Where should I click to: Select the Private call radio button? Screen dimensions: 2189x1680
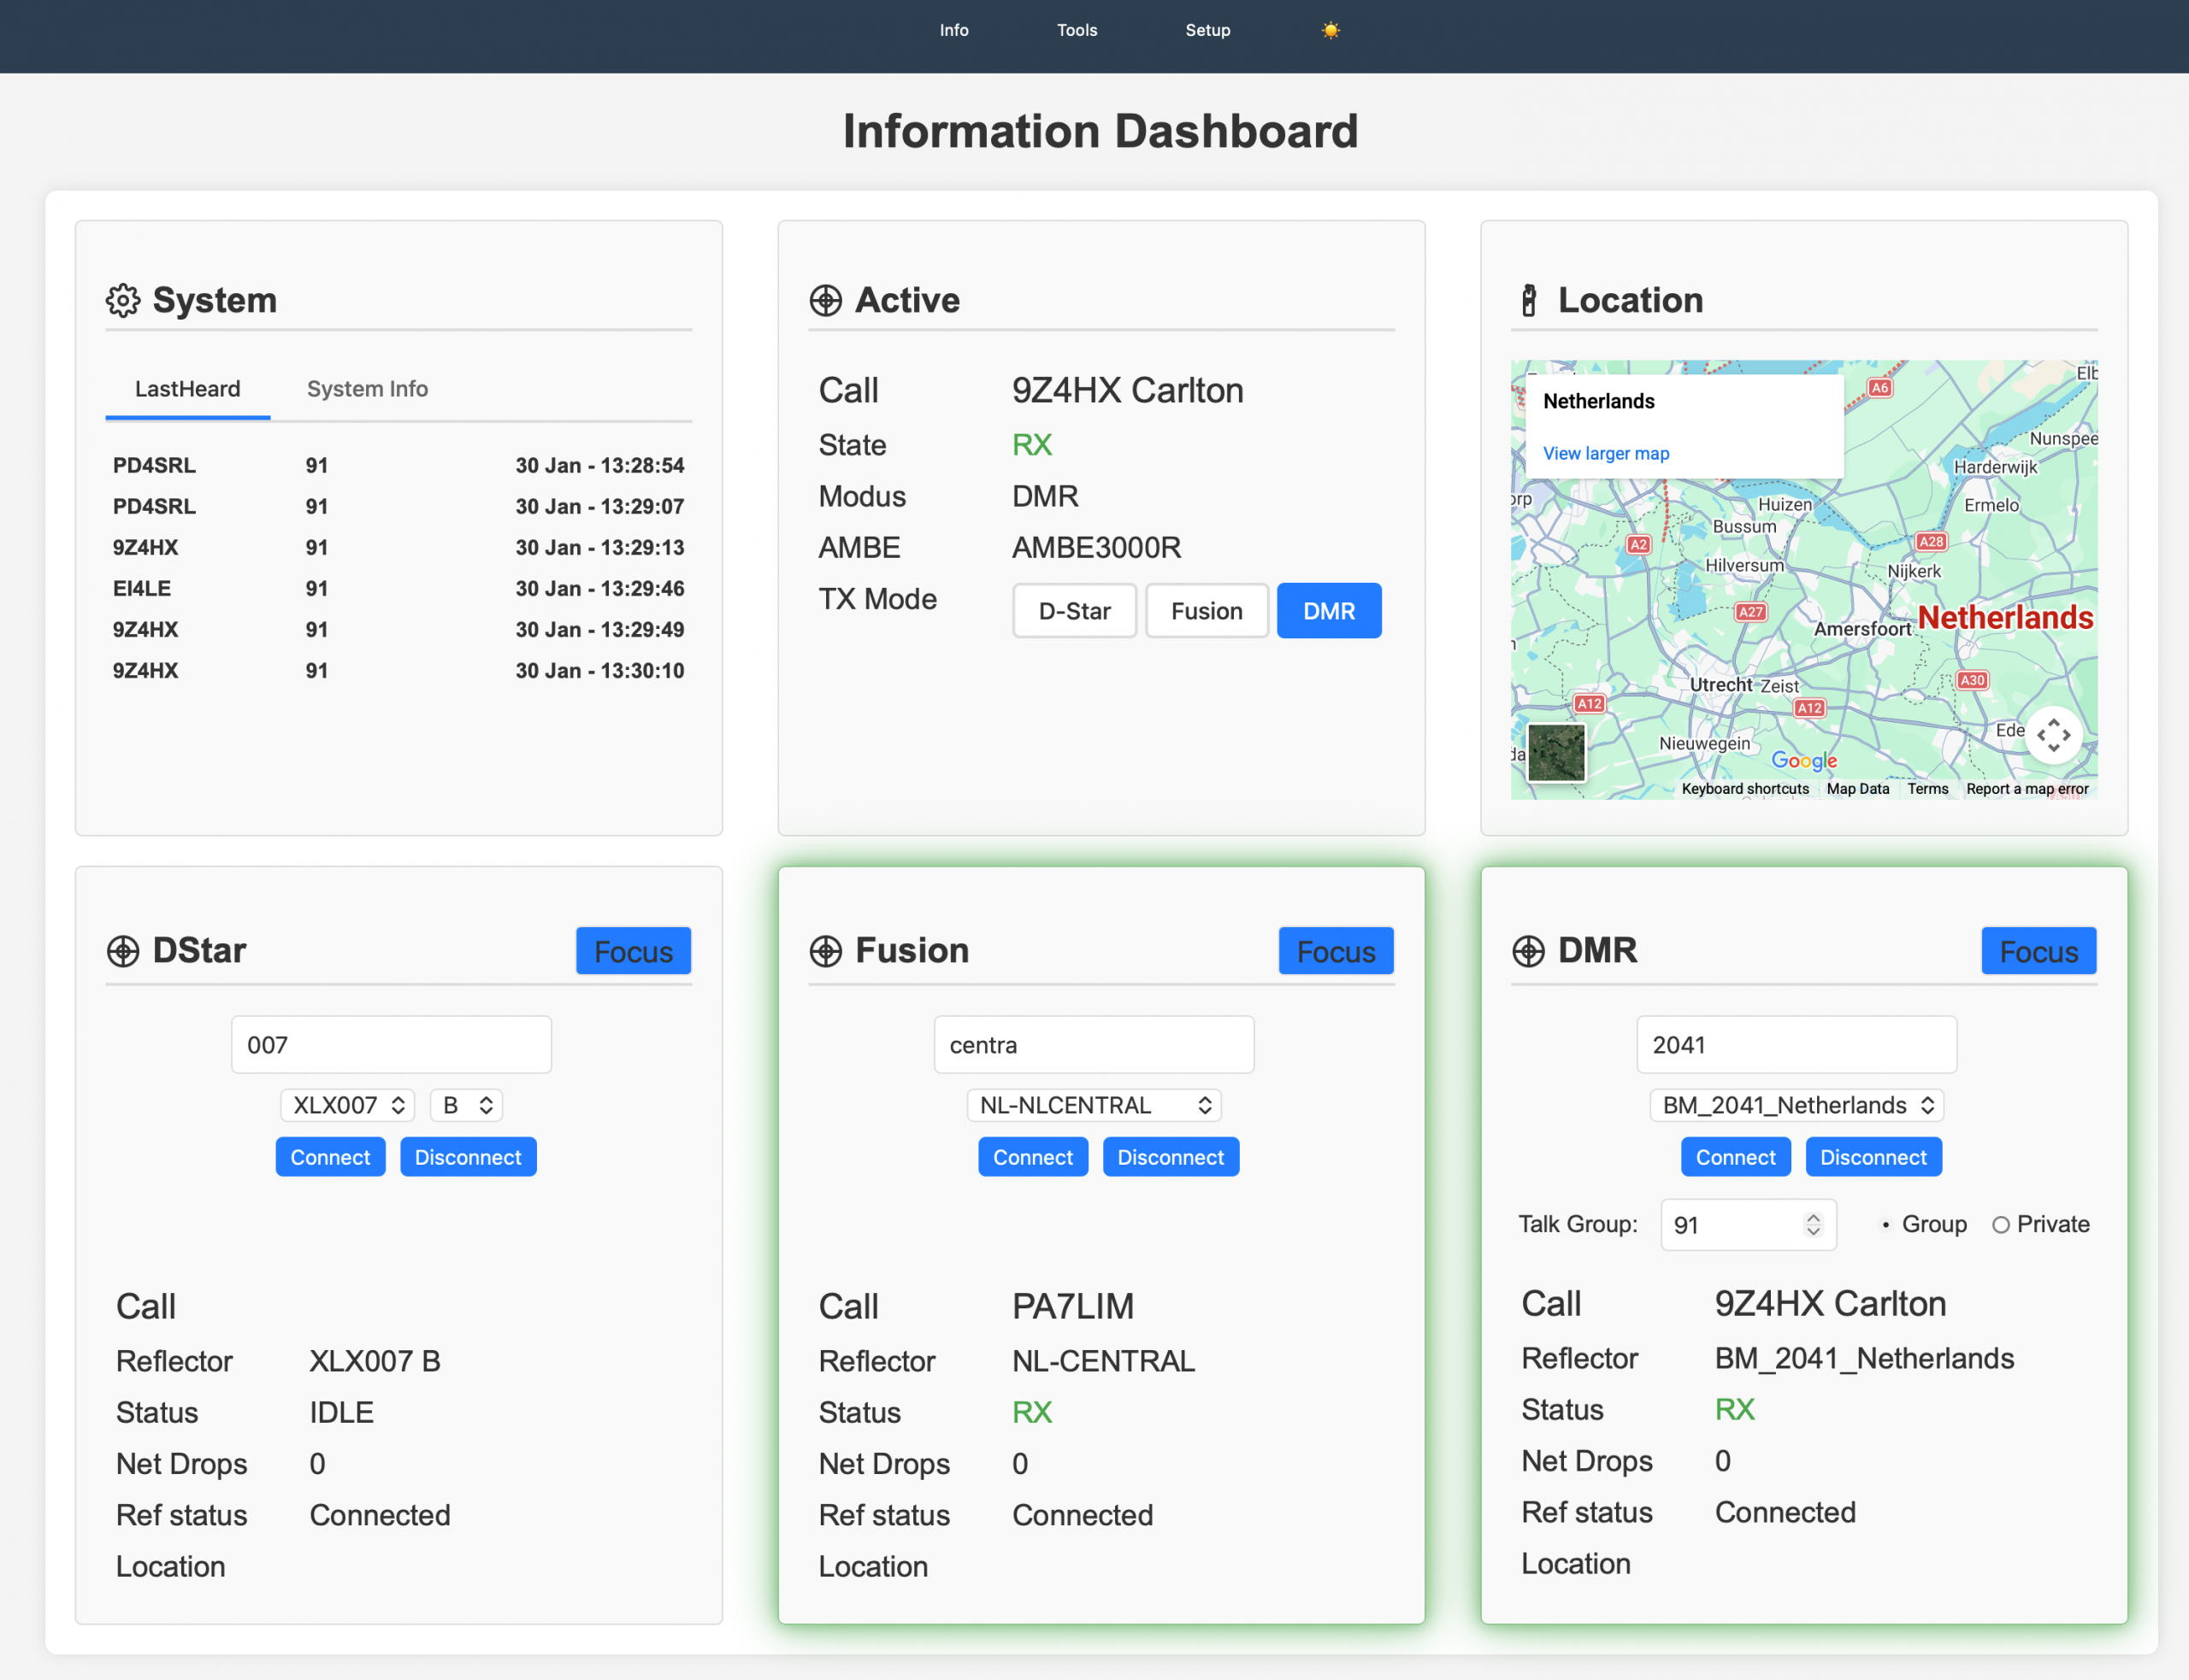(2000, 1225)
